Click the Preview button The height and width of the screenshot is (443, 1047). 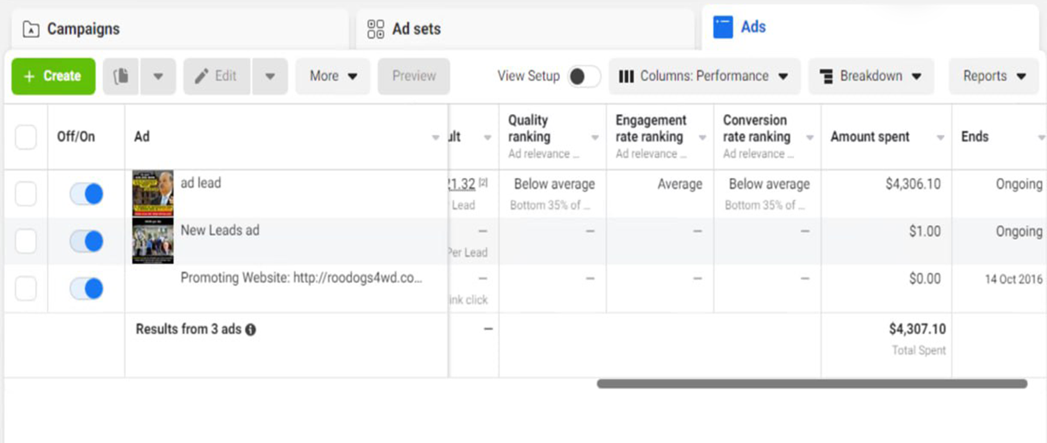(414, 76)
